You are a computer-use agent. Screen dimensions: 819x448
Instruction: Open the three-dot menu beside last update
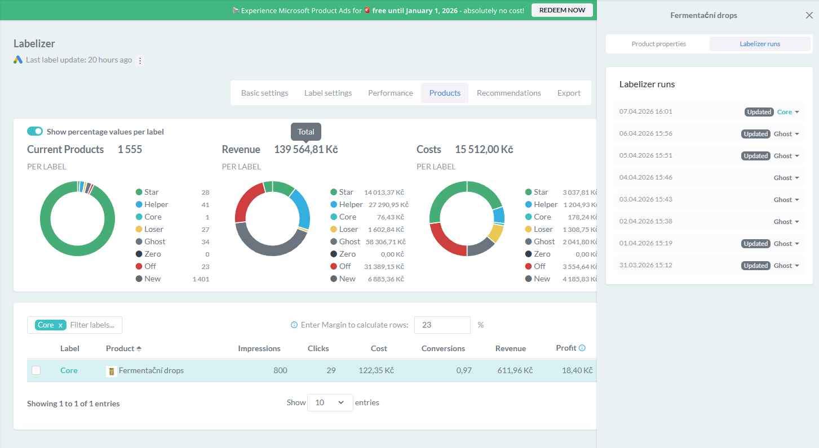tap(140, 60)
